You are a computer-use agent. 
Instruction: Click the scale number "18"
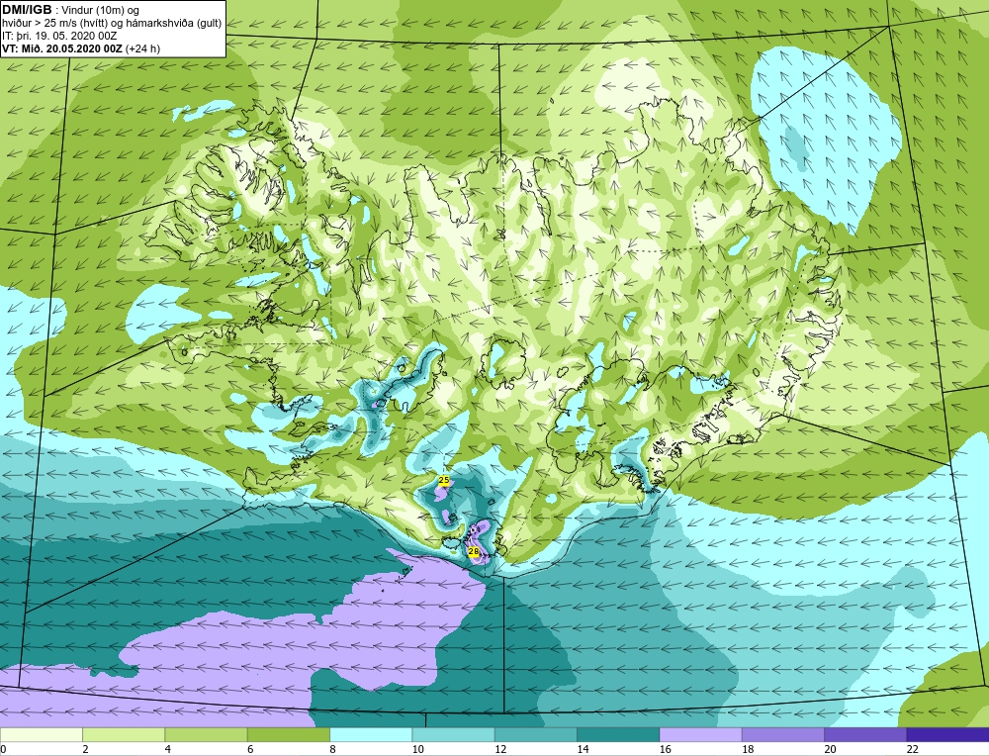748,750
